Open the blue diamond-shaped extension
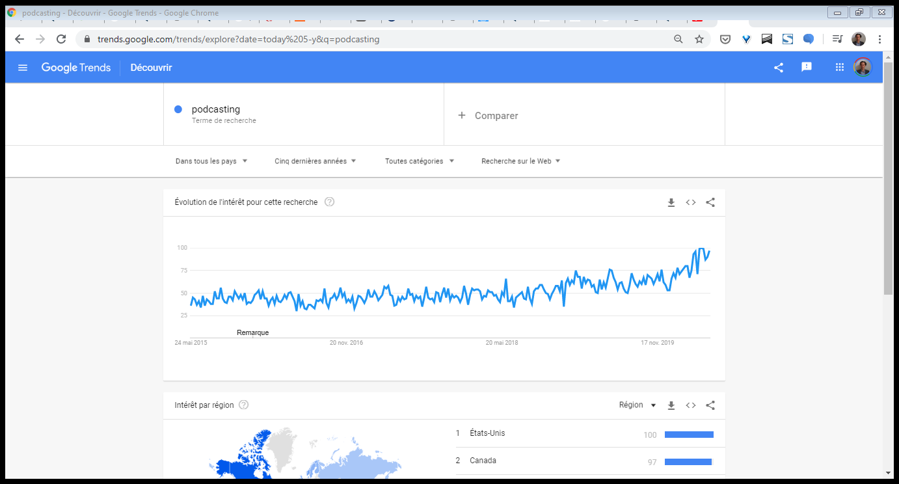 pos(746,39)
